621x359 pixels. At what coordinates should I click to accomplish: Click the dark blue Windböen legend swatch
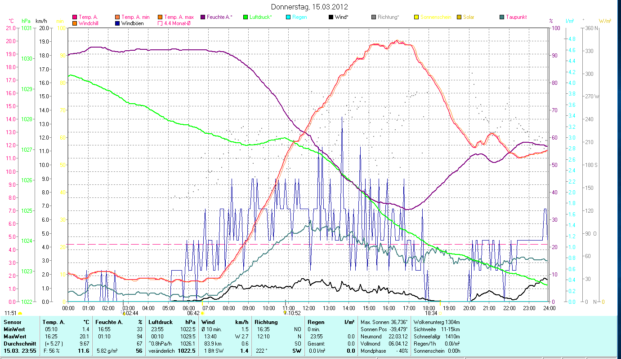pos(117,23)
